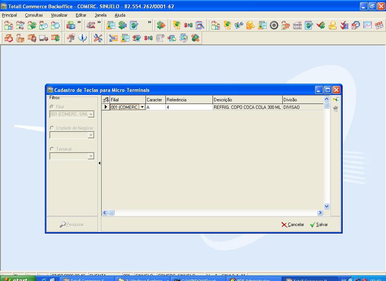The width and height of the screenshot is (386, 281).
Task: Click the horizontal scrollbar right arrow
Action: click(x=320, y=213)
